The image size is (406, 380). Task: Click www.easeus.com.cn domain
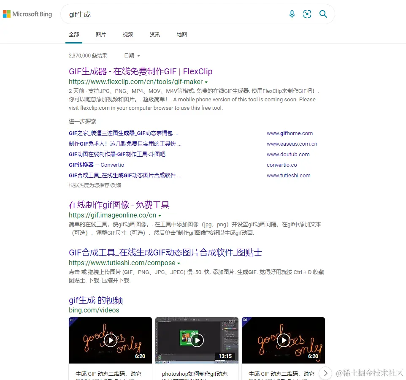click(292, 144)
